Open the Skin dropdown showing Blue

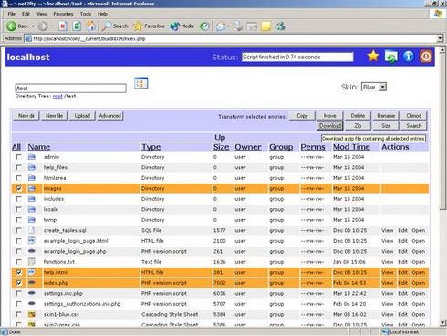(374, 87)
